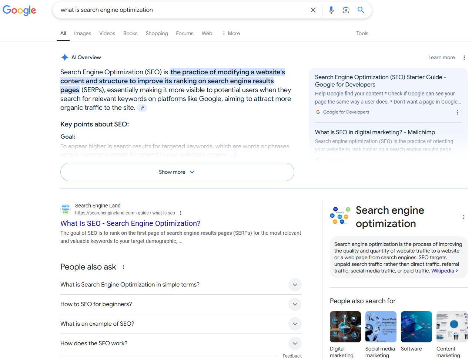
Task: Expand the Show more AI Overview section
Action: 177,172
